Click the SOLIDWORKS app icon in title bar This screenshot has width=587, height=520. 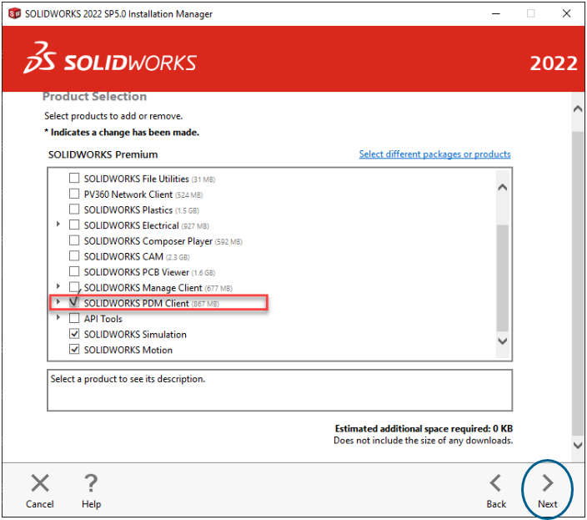tap(14, 14)
